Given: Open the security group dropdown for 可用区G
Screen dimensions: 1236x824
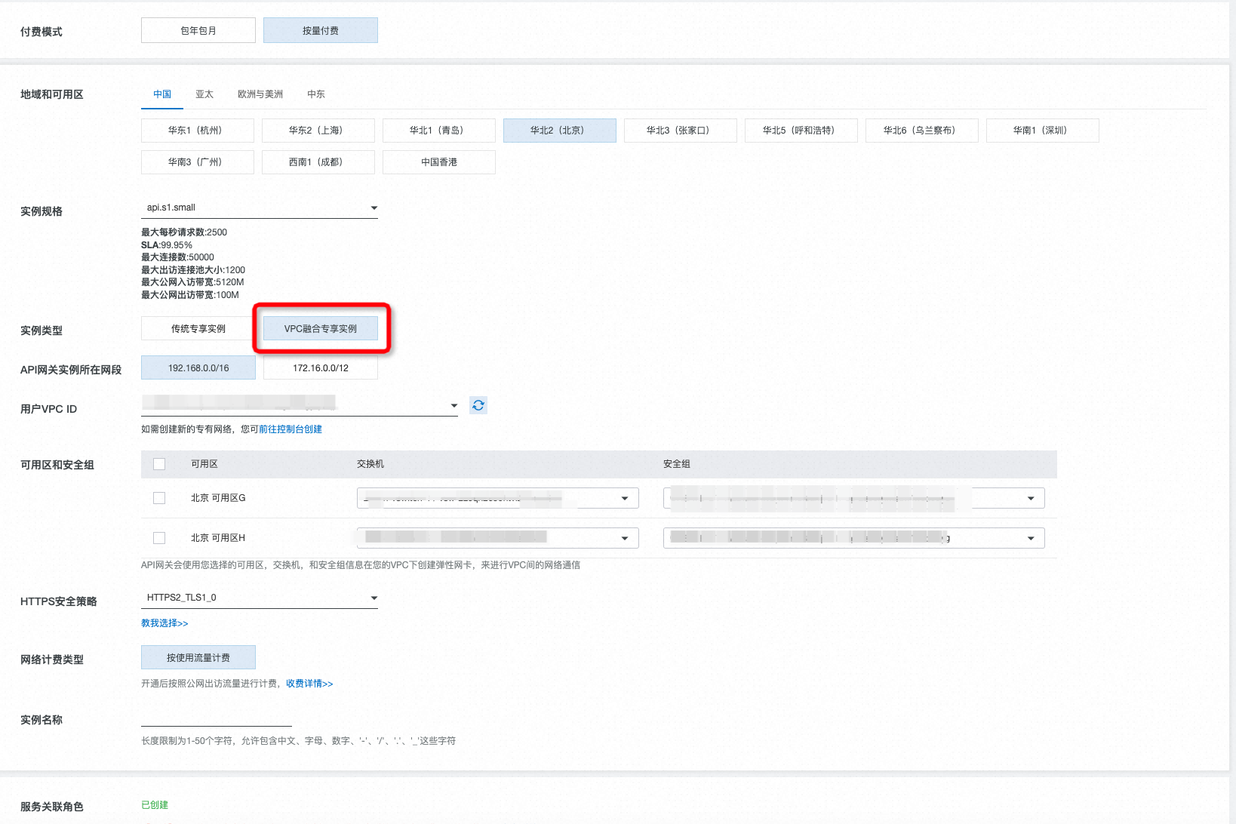Looking at the screenshot, I should tap(854, 498).
